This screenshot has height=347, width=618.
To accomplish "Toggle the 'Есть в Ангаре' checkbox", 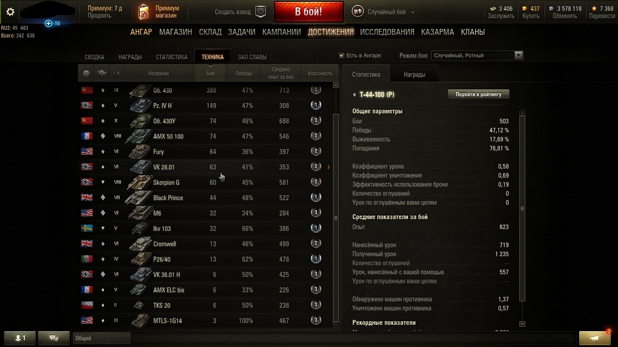I will point(342,56).
